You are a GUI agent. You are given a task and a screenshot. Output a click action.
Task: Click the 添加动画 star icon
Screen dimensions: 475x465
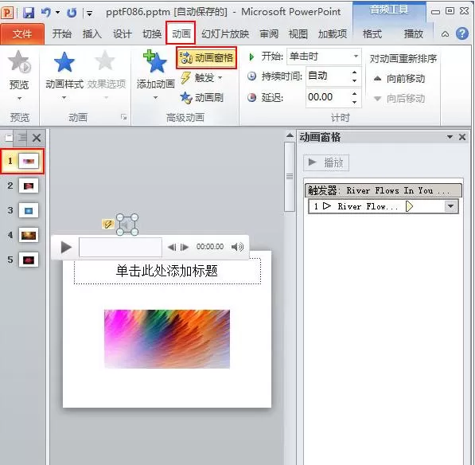tap(155, 62)
